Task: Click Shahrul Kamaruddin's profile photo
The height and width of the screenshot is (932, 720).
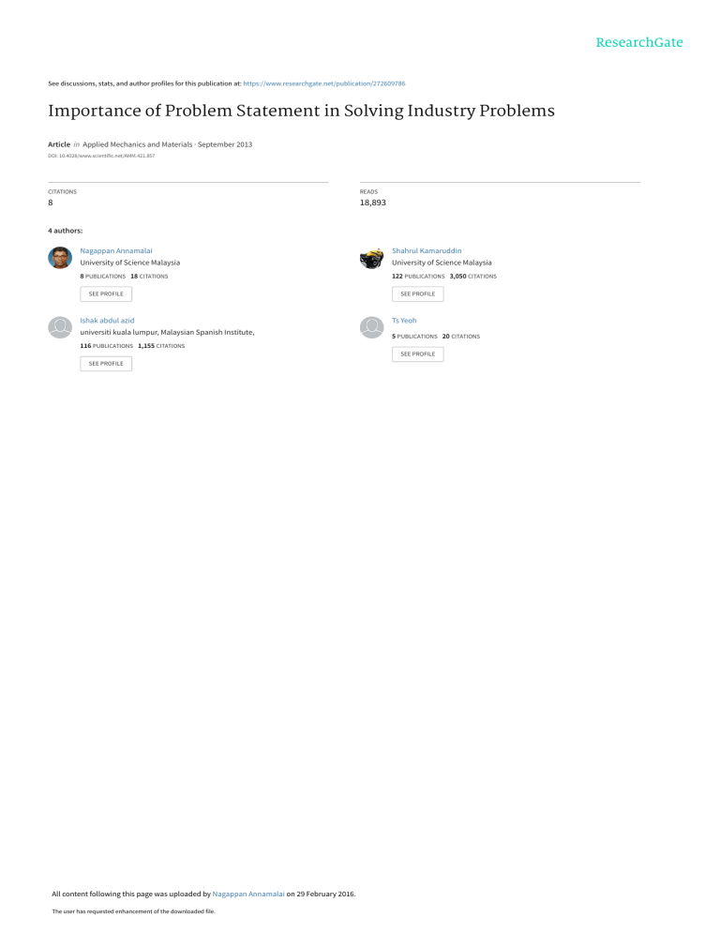Action: pos(371,258)
